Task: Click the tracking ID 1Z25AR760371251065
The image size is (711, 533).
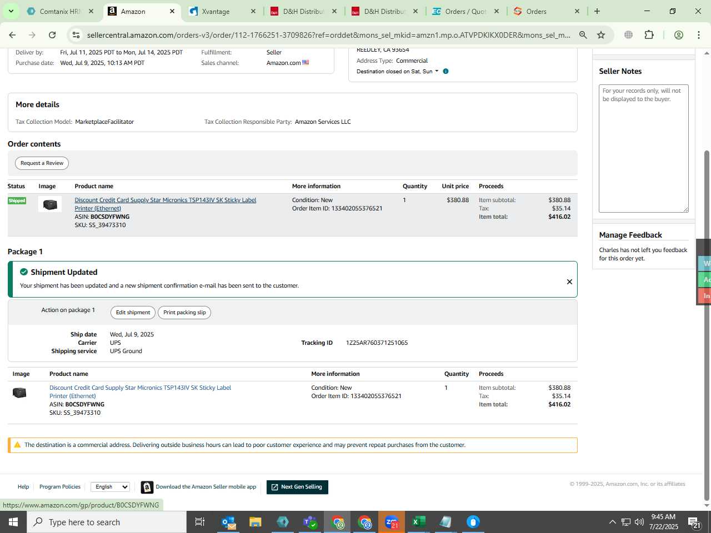Action: [x=377, y=343]
